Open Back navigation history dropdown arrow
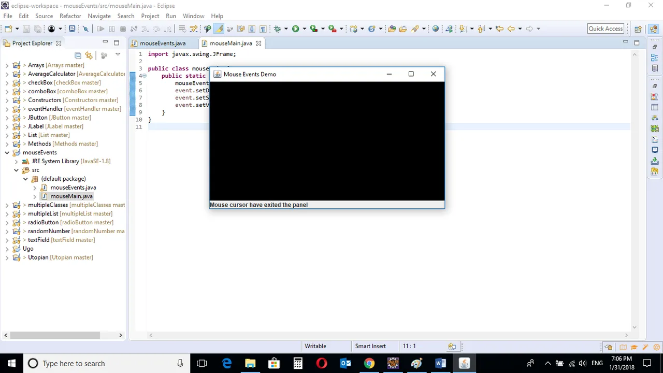The height and width of the screenshot is (373, 663). (520, 28)
